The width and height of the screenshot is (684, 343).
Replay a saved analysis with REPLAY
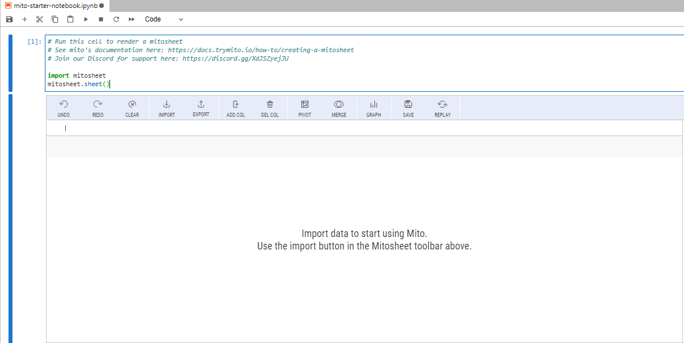(442, 108)
